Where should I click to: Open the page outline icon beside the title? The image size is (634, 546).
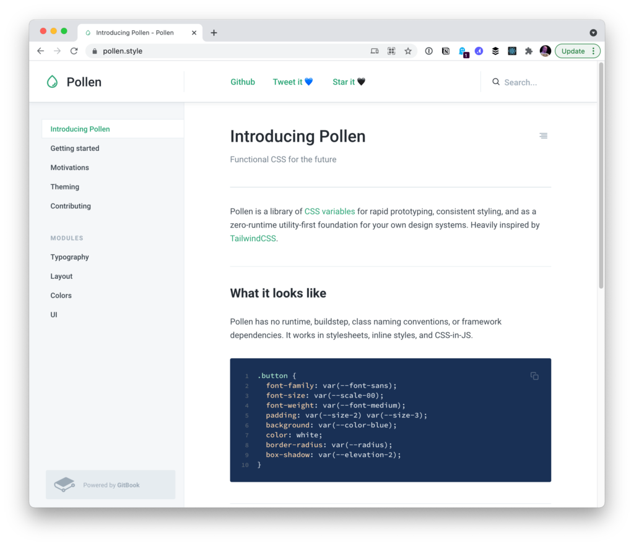tap(544, 135)
